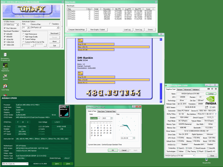Click the Bus Interface question mark icon
This screenshot has width=223, height=167.
tap(216, 114)
